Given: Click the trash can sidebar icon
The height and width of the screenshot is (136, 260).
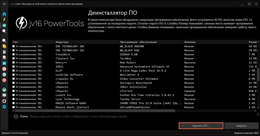Looking at the screenshot, I should (4, 52).
